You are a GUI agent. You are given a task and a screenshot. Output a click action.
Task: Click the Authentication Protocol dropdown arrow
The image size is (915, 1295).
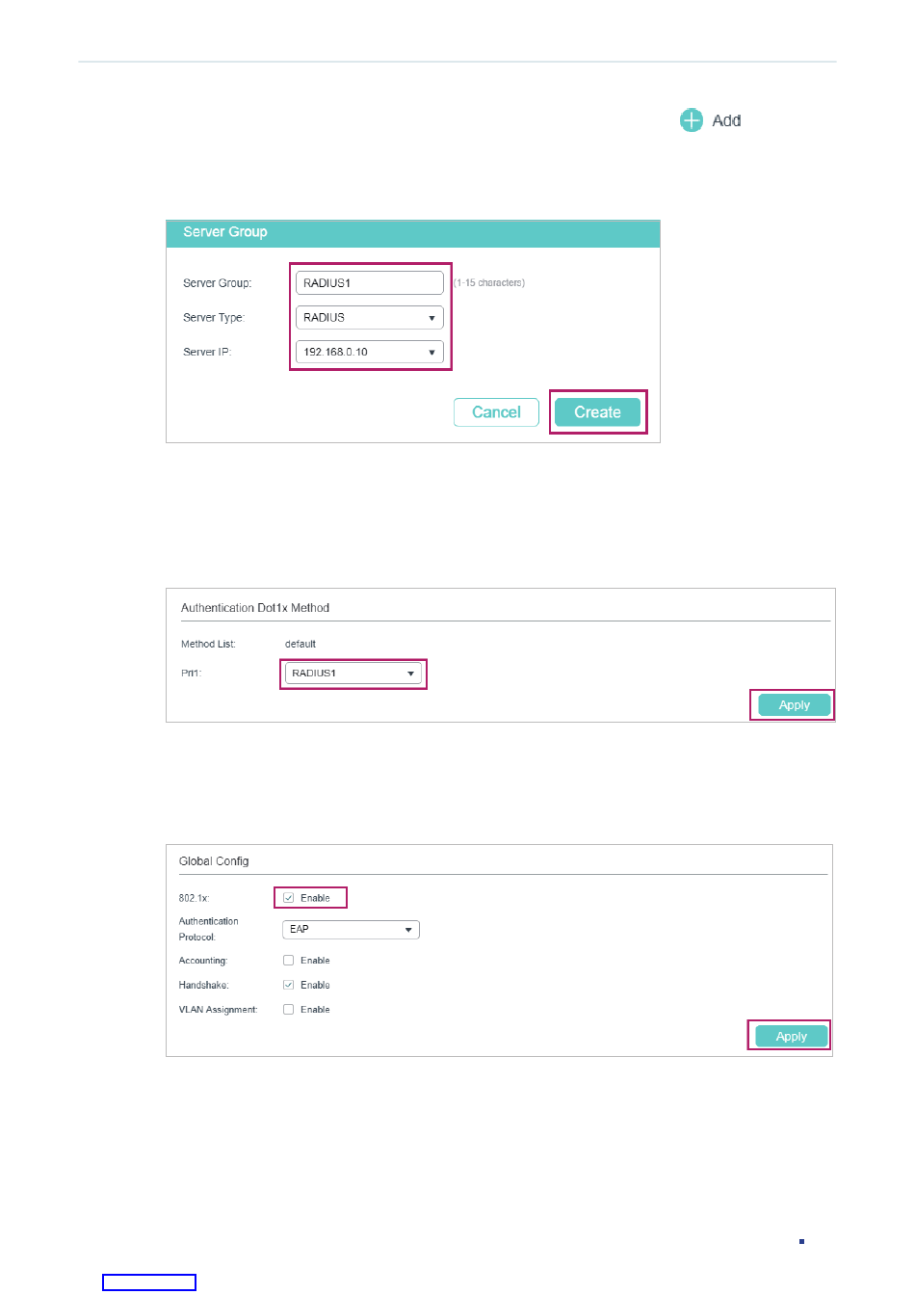(x=408, y=930)
